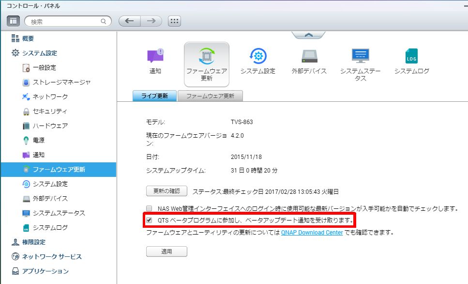Click the 適用 button

[x=166, y=252]
